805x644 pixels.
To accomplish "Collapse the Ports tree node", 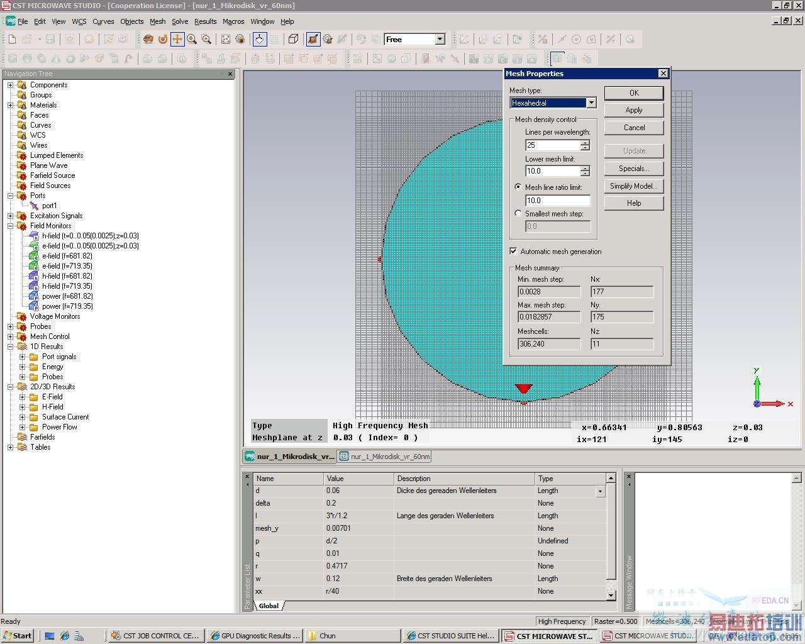I will 10,196.
